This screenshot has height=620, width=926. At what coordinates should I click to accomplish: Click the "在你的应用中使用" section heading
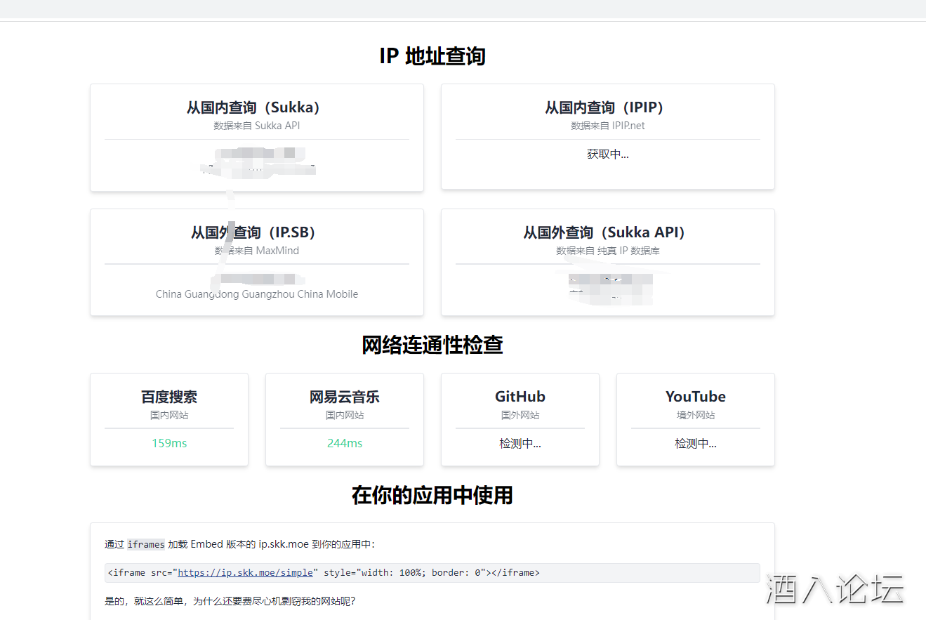[432, 495]
